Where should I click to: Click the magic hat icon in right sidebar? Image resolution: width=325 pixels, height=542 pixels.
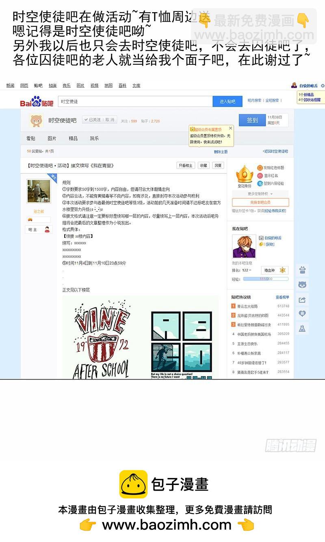pos(302,270)
